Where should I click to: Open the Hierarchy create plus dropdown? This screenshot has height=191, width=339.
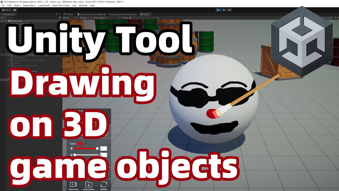[x=3, y=18]
